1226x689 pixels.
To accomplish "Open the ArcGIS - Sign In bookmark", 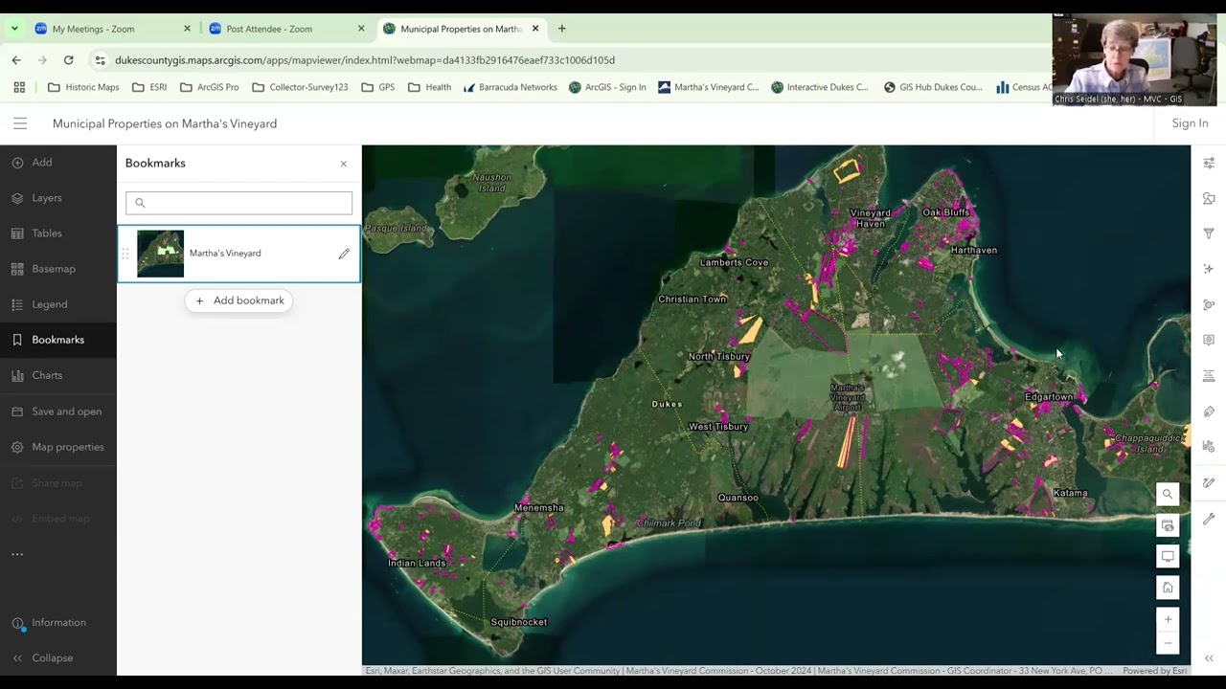I will click(607, 87).
